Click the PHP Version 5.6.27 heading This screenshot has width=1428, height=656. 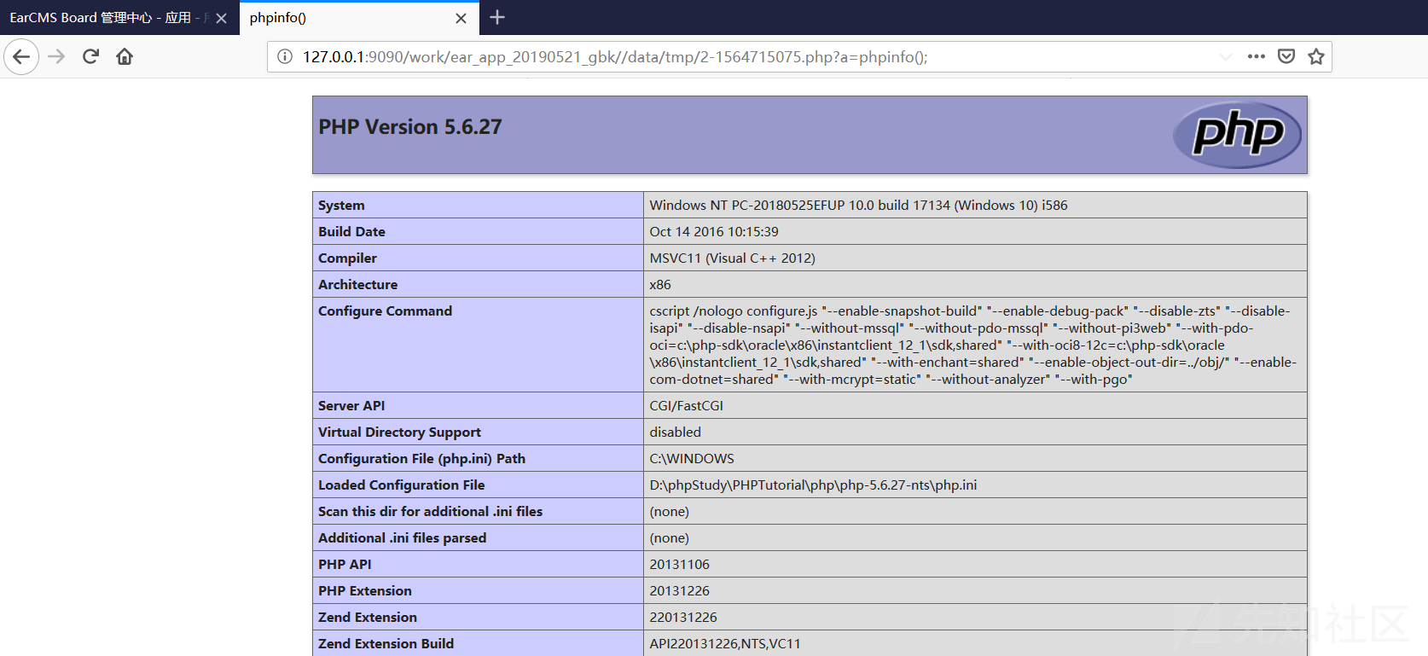410,127
